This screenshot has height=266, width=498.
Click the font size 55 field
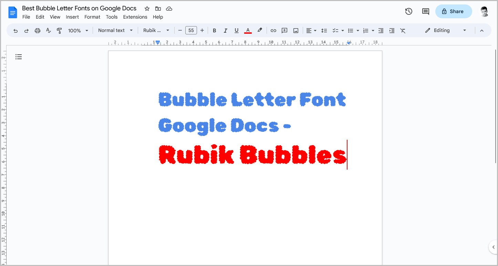click(191, 31)
